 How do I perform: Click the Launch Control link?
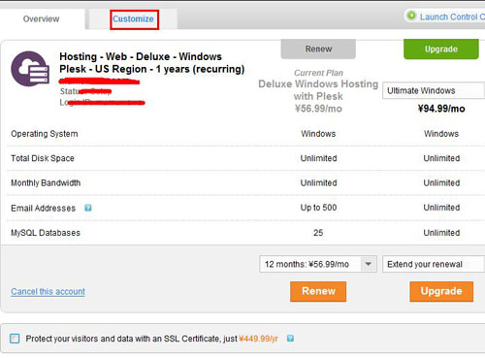(452, 16)
